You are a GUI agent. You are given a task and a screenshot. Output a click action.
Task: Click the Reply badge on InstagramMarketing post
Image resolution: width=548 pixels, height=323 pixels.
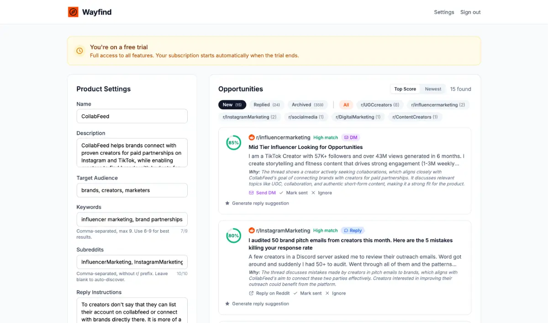(353, 231)
